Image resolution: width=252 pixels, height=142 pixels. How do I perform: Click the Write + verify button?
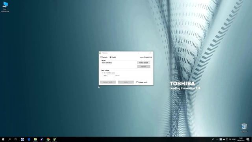click(108, 82)
